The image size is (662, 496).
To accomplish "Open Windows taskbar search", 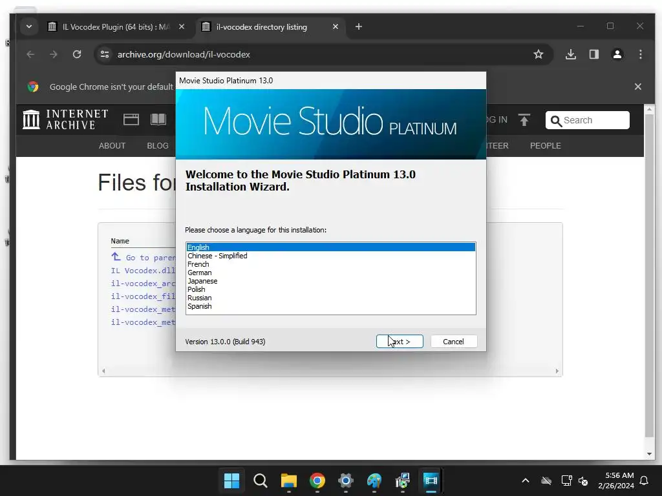I will 260,480.
